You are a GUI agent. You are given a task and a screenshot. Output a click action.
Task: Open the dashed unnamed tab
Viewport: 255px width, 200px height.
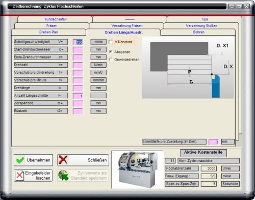(x=130, y=19)
